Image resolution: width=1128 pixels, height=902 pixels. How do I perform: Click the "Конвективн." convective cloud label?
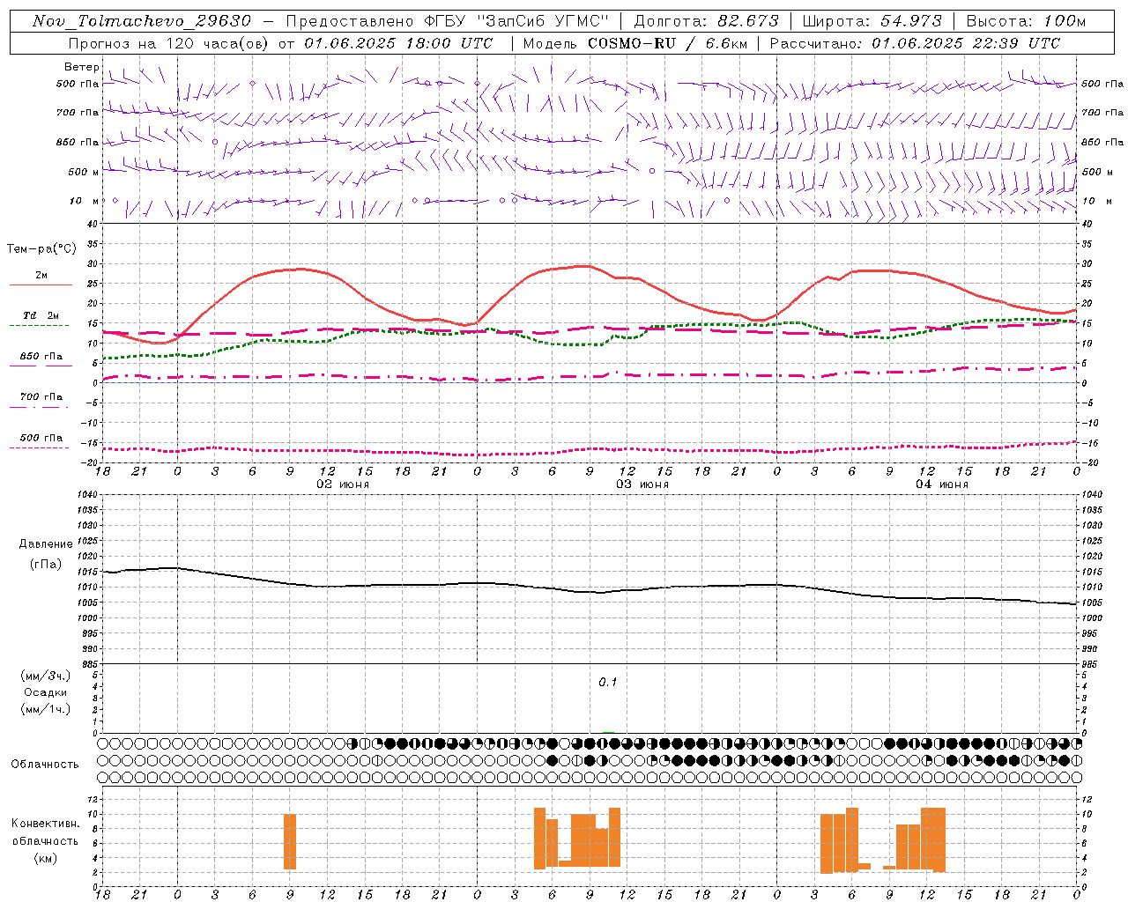[45, 824]
